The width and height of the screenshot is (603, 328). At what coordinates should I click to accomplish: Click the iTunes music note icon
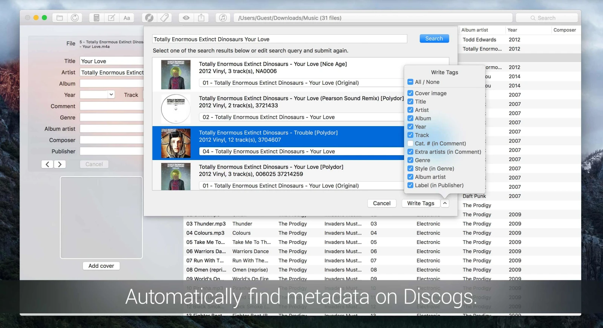223,18
